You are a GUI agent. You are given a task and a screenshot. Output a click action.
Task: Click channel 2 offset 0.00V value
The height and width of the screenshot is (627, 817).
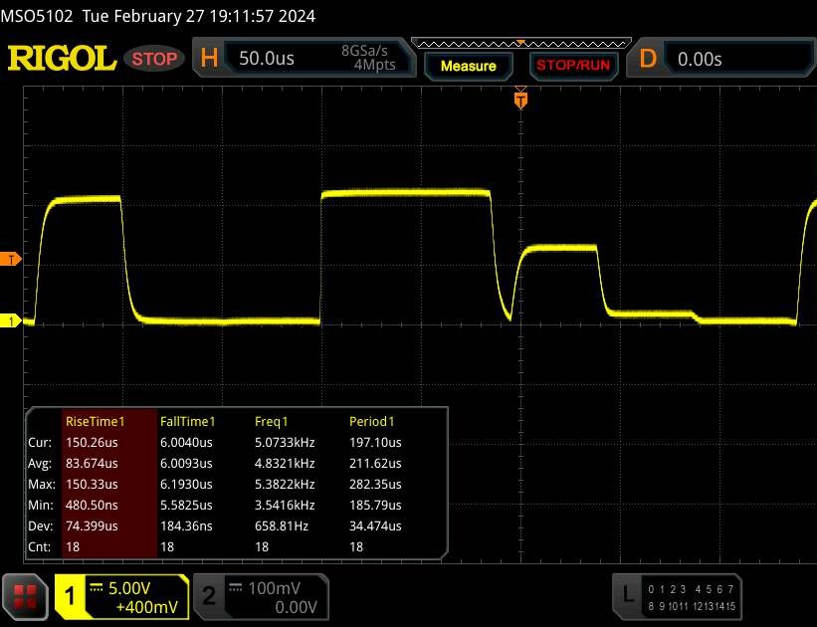click(296, 607)
